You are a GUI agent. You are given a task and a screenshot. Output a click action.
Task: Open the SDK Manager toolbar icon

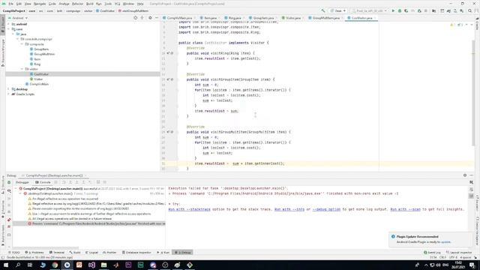tap(462, 10)
